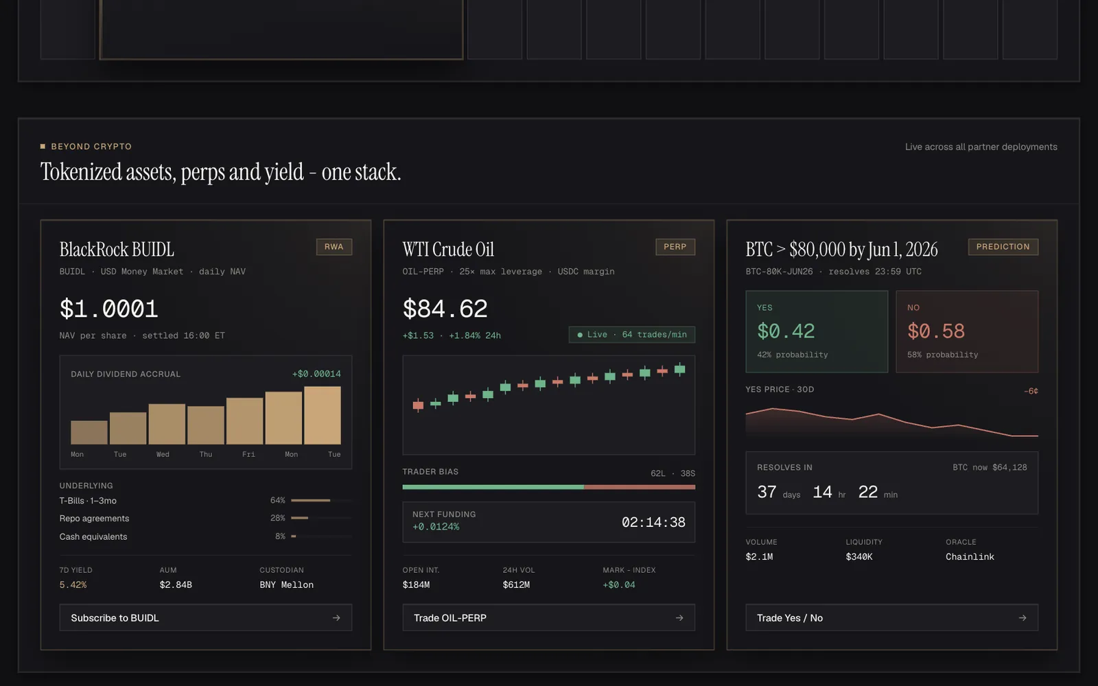The height and width of the screenshot is (686, 1098).
Task: Click the 5.42% 7D yield value
Action: coord(73,585)
